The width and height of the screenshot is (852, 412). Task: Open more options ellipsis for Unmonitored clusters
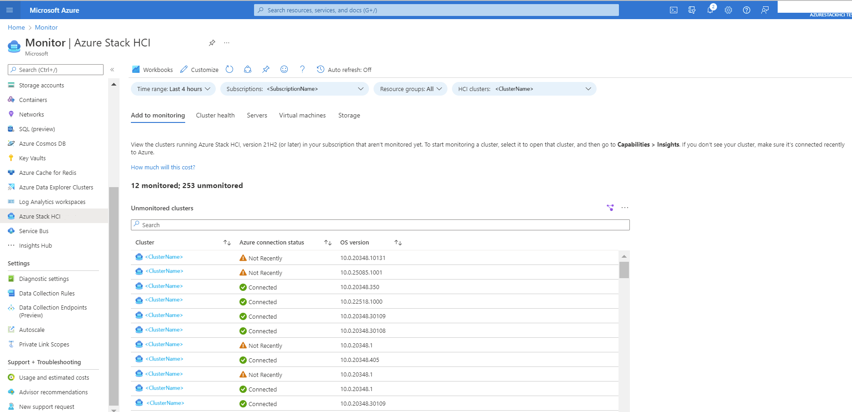(x=625, y=208)
